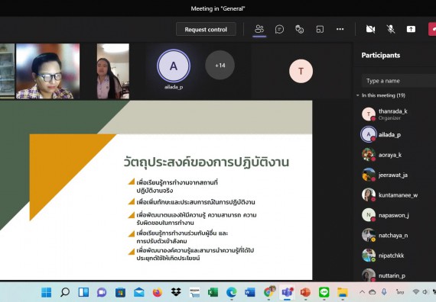Click the microphone tray icon

384,292
